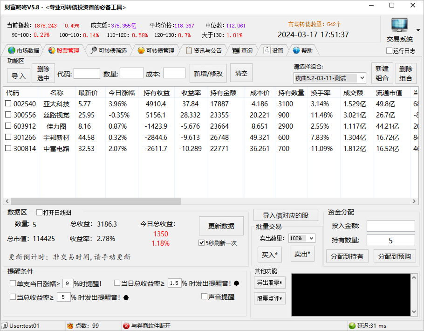This screenshot has height=331, width=424.
Task: Click the 买入* button
Action: 270,255
